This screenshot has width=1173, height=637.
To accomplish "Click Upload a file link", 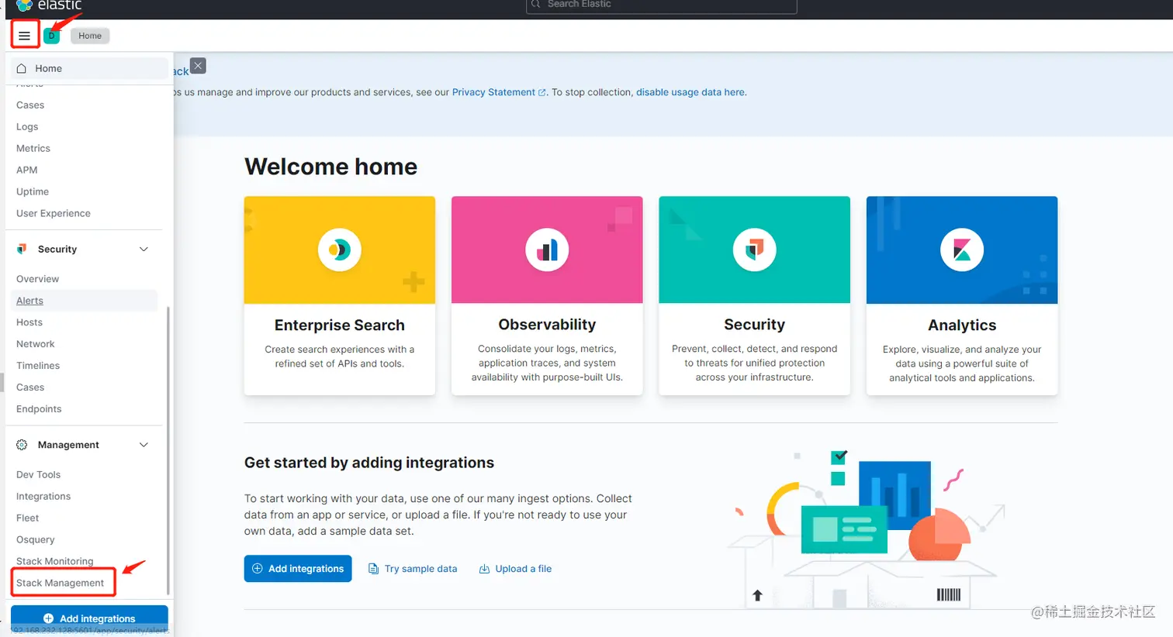I will pyautogui.click(x=515, y=569).
